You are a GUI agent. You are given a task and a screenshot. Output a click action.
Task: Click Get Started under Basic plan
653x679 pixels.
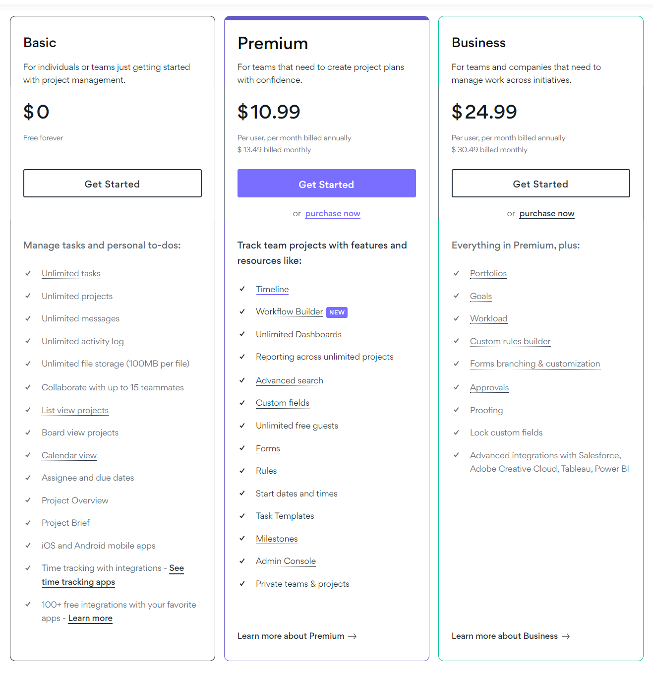point(112,184)
